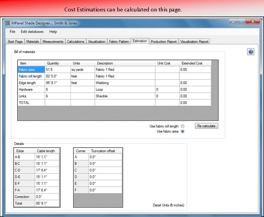264x217 pixels.
Task: Click the Unit Cost cell for Hardware
Action: [x=167, y=90]
